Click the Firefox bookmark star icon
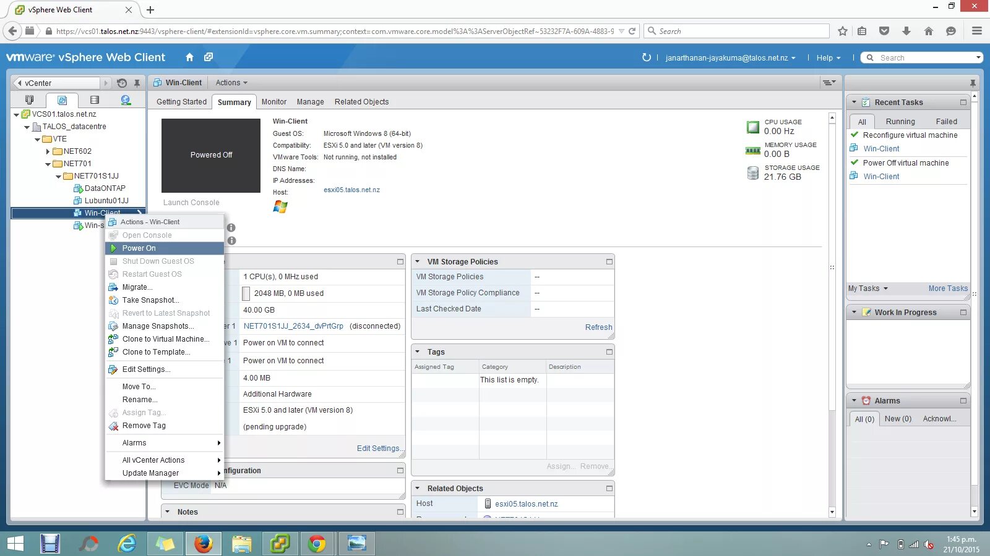The image size is (990, 556). [842, 31]
